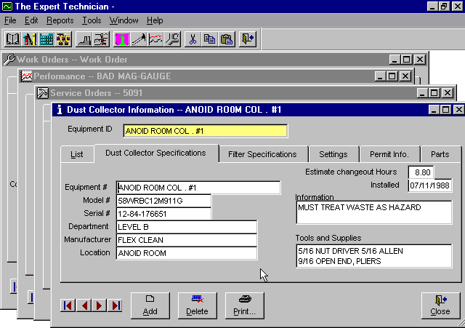Click the chart icon in Performance title bar

point(26,76)
